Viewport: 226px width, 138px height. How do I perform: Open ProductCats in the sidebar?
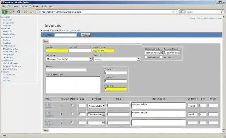[9, 34]
